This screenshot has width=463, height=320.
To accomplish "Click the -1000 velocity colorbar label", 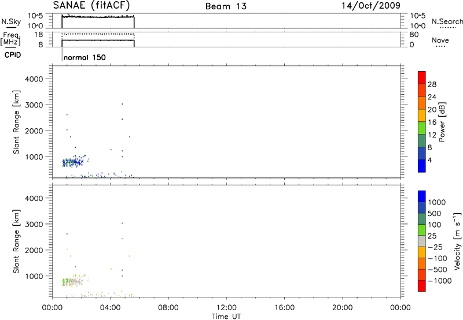I will (x=439, y=281).
